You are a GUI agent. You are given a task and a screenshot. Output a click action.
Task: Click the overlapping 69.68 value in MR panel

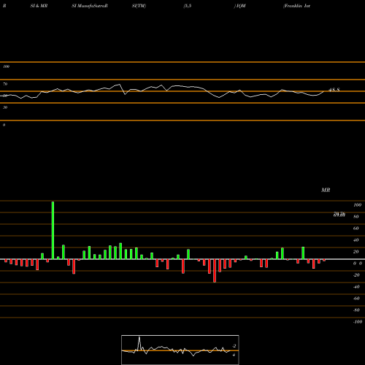(x=339, y=215)
